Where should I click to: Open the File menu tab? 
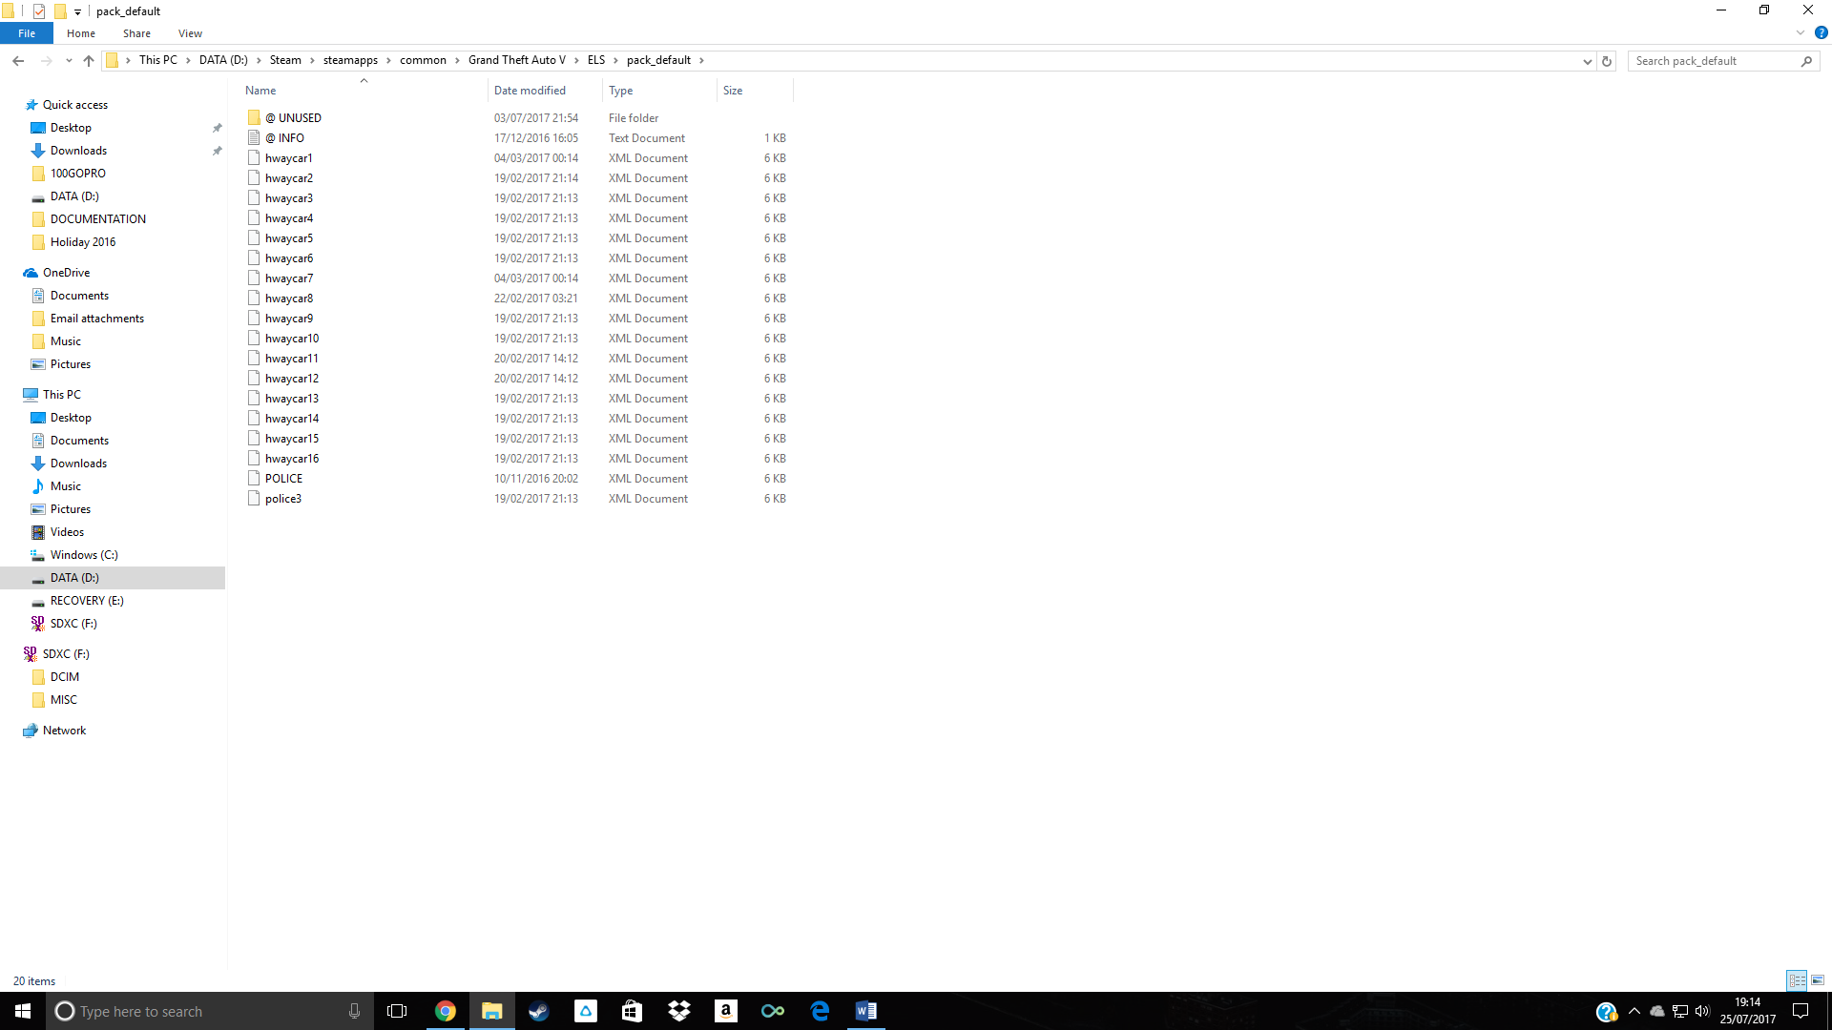(27, 33)
